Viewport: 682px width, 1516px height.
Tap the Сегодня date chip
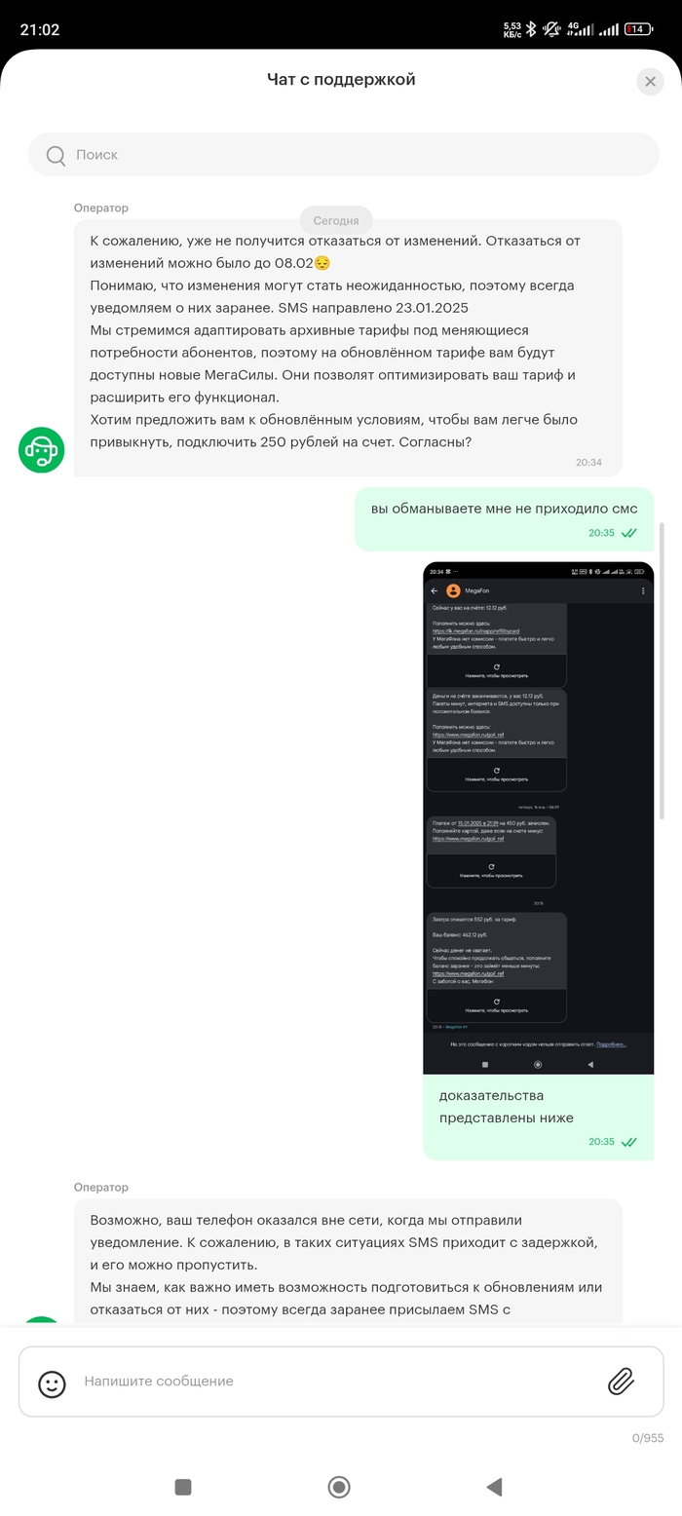[336, 221]
